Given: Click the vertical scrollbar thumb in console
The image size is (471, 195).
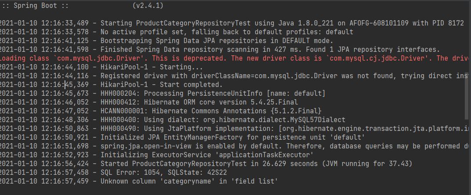Looking at the screenshot, I should click(467, 101).
